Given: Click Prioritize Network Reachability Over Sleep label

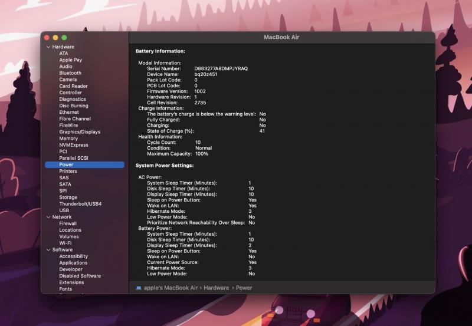Looking at the screenshot, I should point(196,223).
